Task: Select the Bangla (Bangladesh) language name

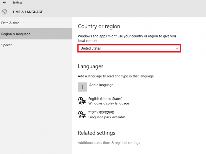Action: tap(101, 112)
